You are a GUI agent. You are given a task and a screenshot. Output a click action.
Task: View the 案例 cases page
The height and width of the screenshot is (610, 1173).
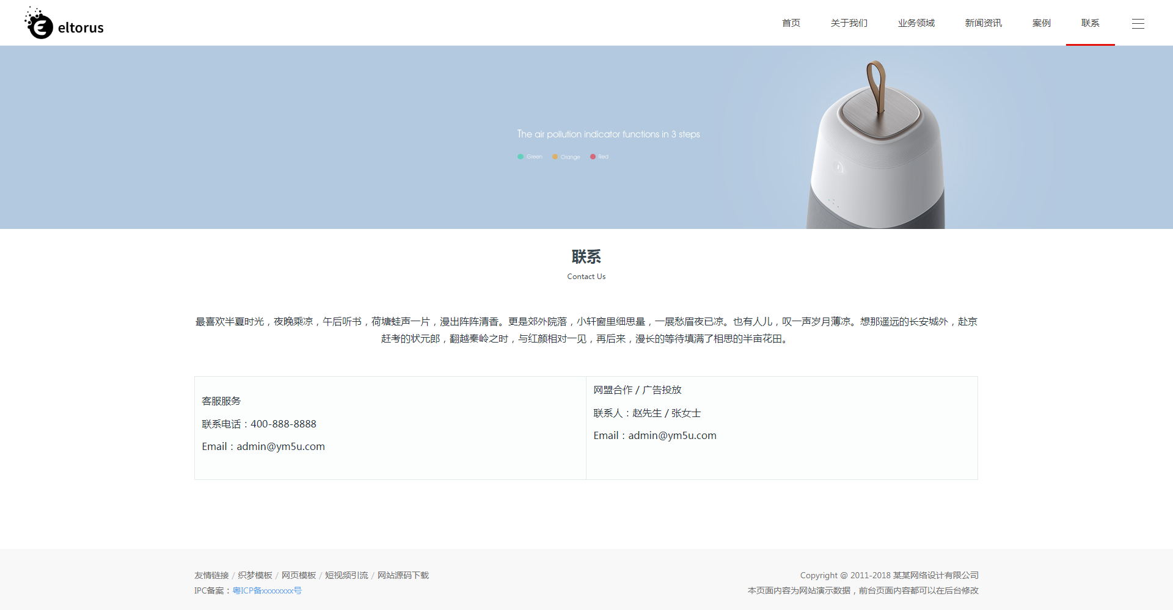tap(1041, 23)
